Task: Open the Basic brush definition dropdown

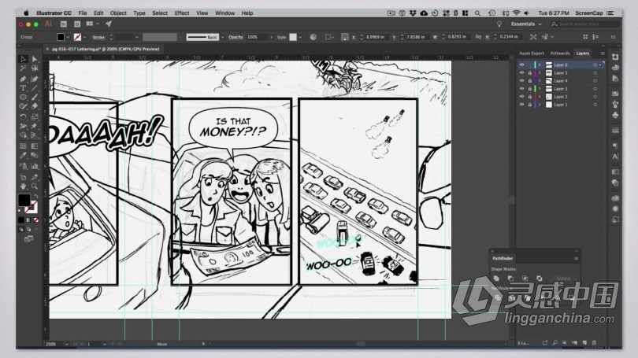Action: tap(223, 37)
